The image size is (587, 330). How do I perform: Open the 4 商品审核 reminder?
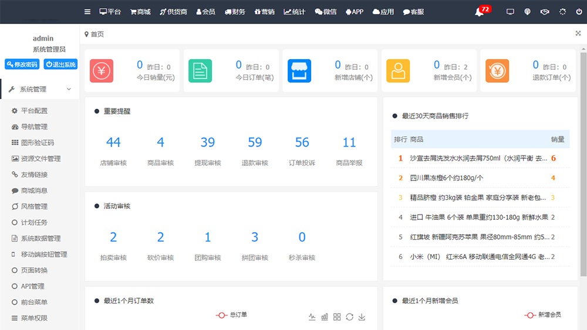(161, 151)
